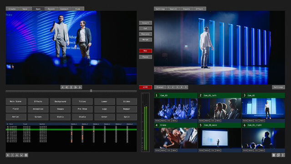Toggle Channel_3 on the green highlighted row
This screenshot has width=291, height=164.
[94, 129]
